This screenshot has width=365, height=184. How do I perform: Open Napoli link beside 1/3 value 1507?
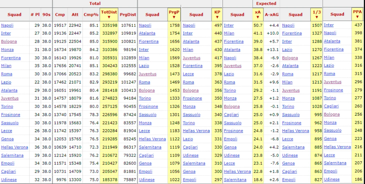[x=288, y=25]
